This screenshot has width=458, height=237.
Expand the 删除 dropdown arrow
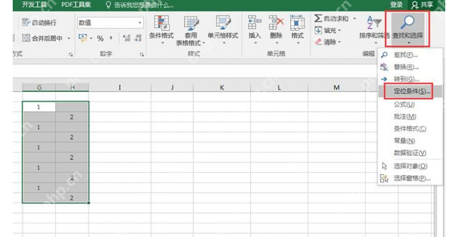[276, 43]
